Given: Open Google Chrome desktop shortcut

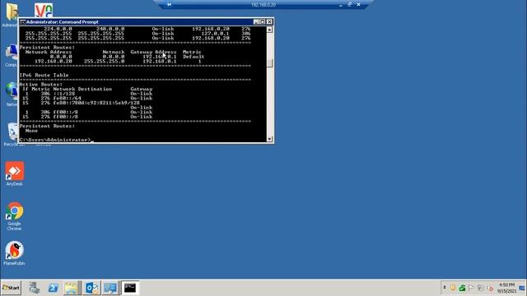Looking at the screenshot, I should coord(14,215).
